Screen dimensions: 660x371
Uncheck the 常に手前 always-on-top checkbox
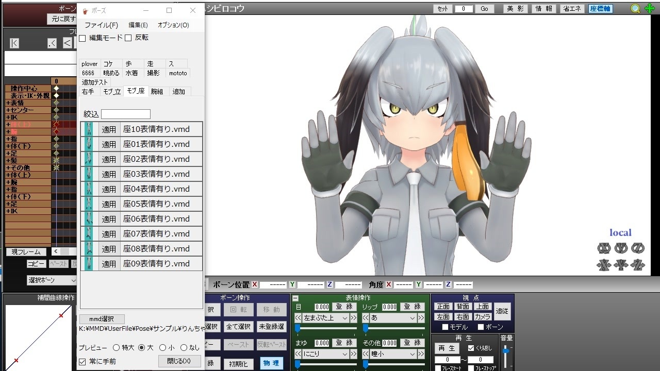coord(82,362)
